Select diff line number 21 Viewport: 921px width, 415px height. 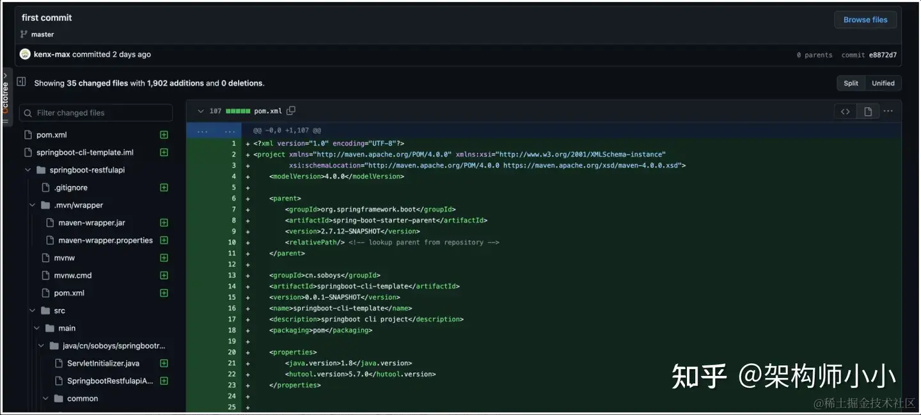(232, 363)
